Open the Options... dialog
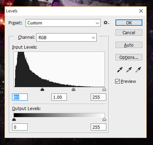153x145 pixels. pos(129,57)
